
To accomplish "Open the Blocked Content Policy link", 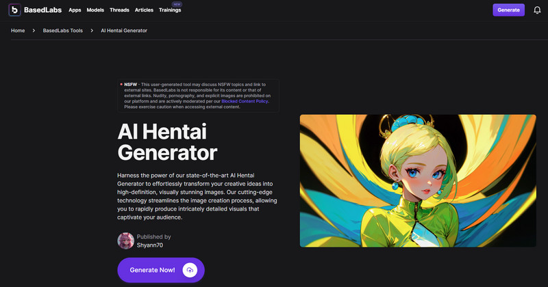I will [245, 101].
